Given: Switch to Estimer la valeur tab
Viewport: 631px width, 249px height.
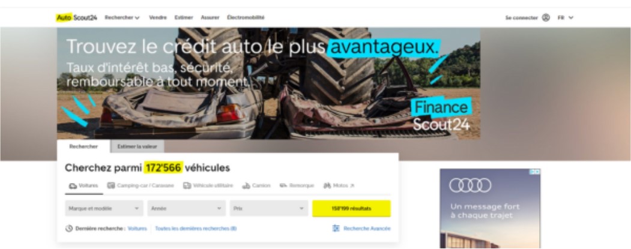Looking at the screenshot, I should 137,146.
